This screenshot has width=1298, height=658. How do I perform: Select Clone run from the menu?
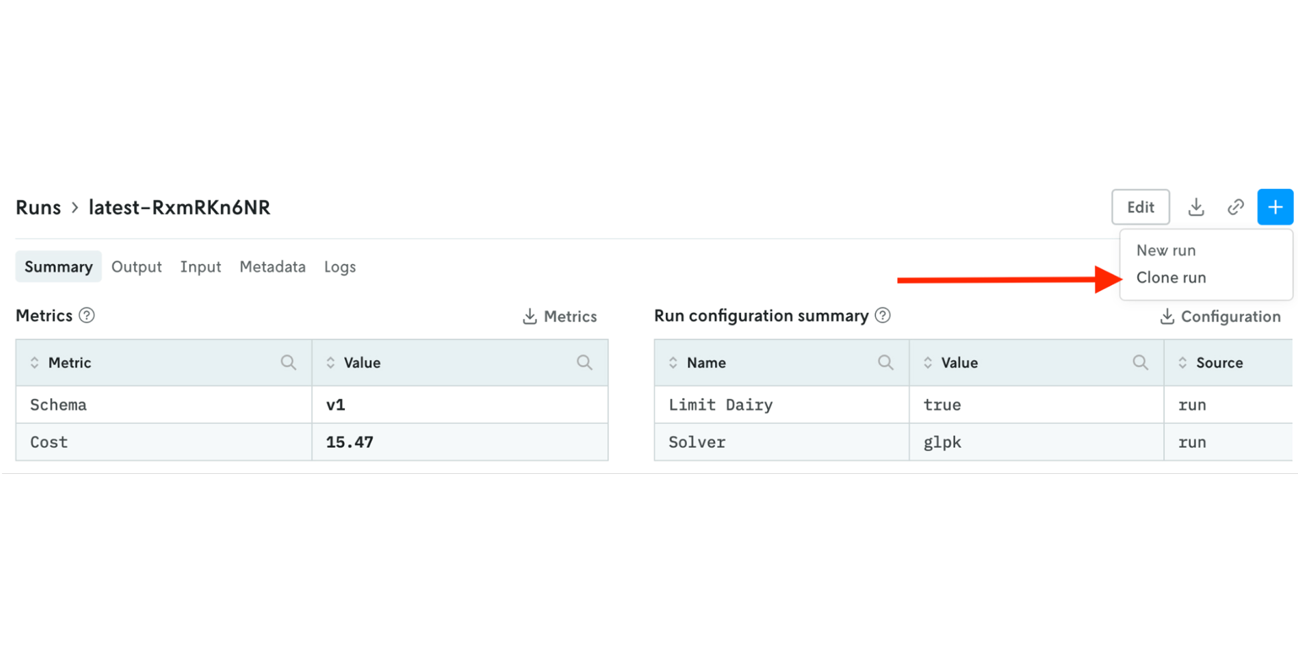1171,278
